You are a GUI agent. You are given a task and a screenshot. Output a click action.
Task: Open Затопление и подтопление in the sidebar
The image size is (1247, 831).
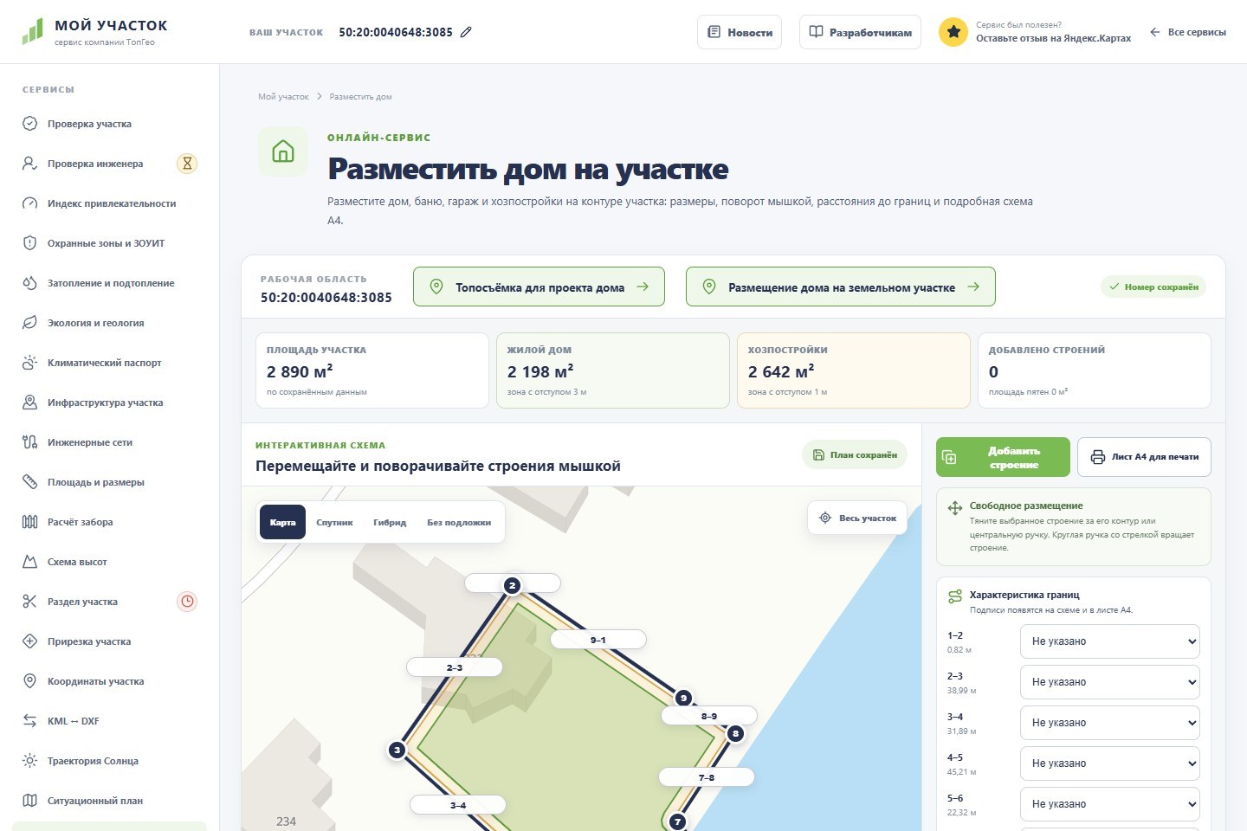click(x=111, y=283)
